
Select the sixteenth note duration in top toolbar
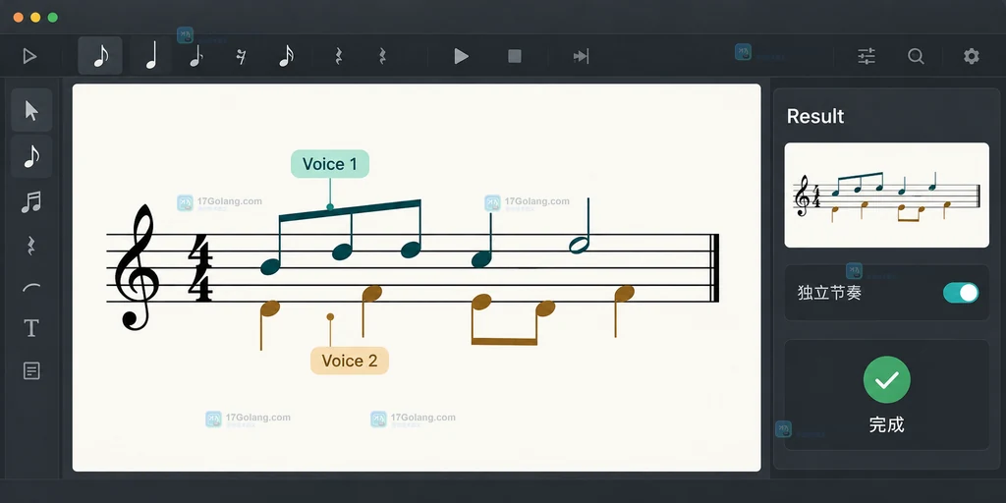(286, 56)
